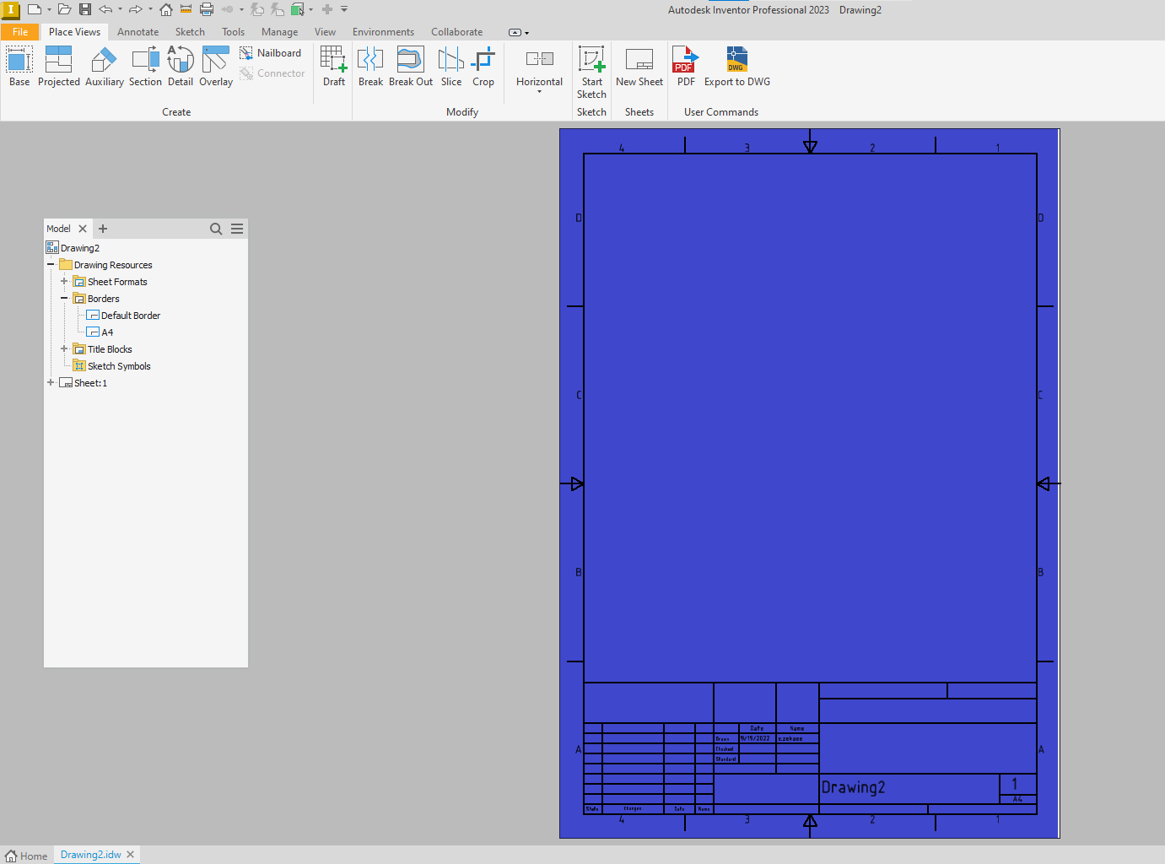Select the Break tool
The width and height of the screenshot is (1165, 864).
pyautogui.click(x=370, y=67)
